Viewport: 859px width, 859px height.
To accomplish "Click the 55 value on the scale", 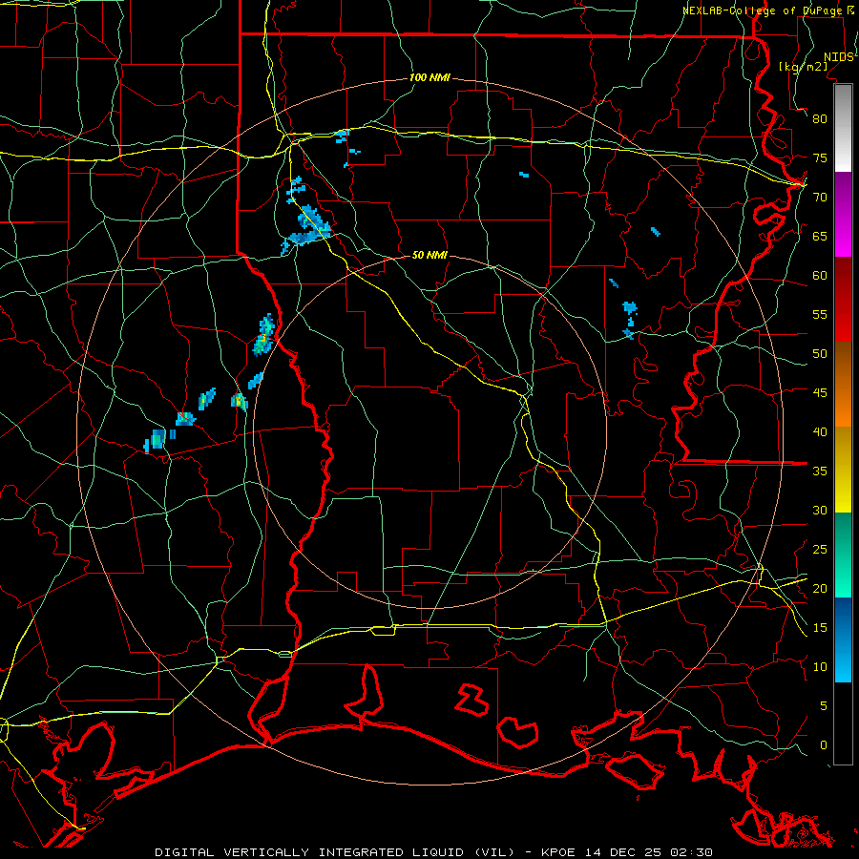I will click(820, 314).
